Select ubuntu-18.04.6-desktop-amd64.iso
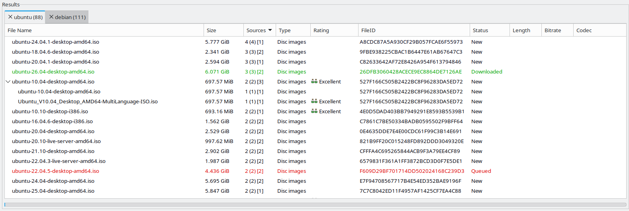629x211 pixels. pos(55,52)
